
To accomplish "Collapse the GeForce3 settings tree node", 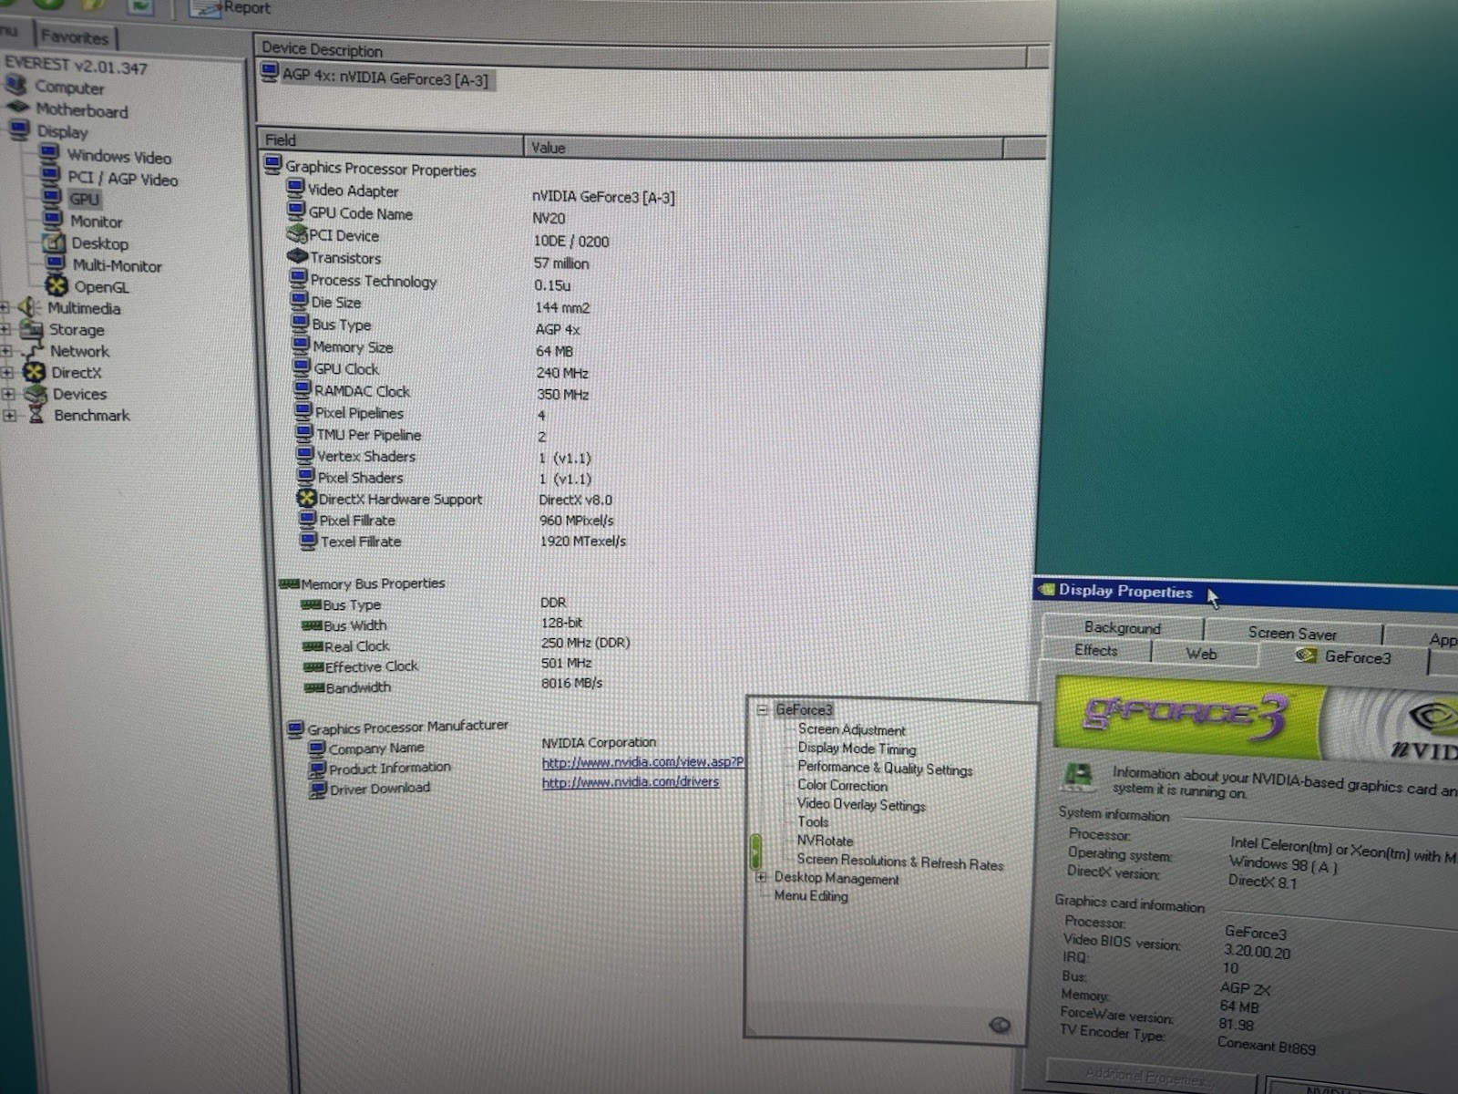I will tap(763, 709).
